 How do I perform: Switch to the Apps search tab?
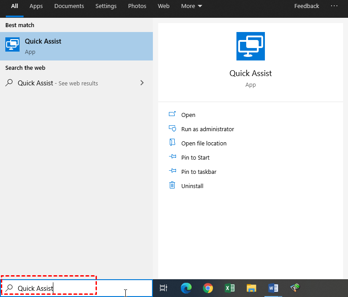36,6
